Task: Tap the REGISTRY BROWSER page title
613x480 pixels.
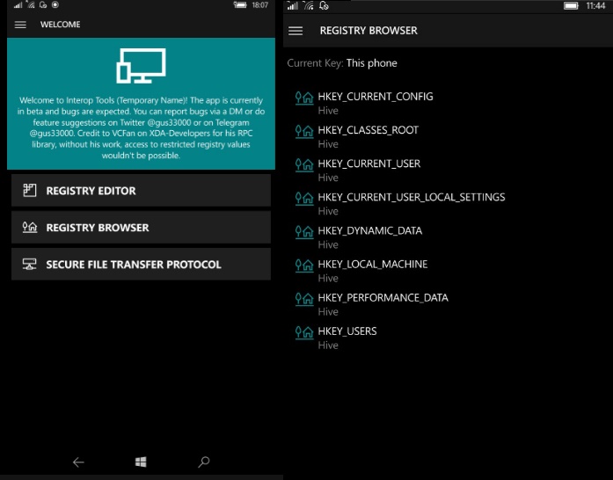Action: click(368, 31)
